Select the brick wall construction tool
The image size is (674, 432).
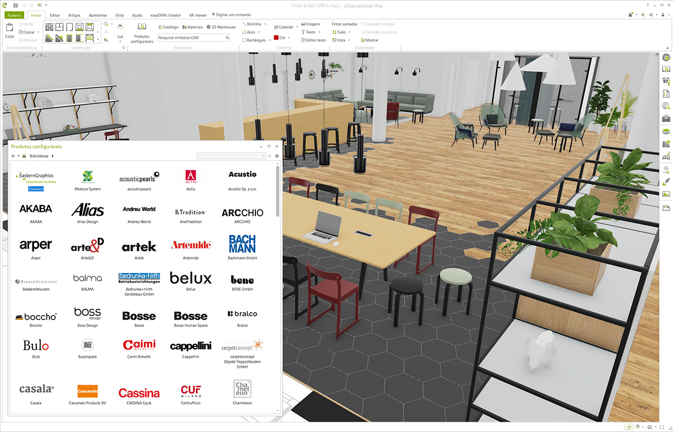[x=49, y=27]
